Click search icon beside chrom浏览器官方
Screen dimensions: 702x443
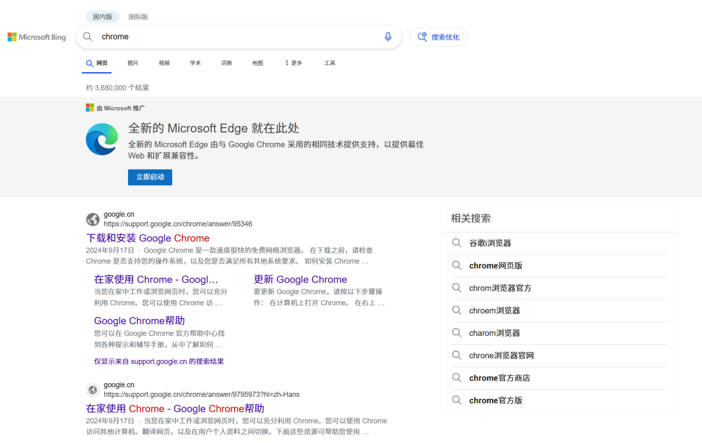[x=457, y=288]
